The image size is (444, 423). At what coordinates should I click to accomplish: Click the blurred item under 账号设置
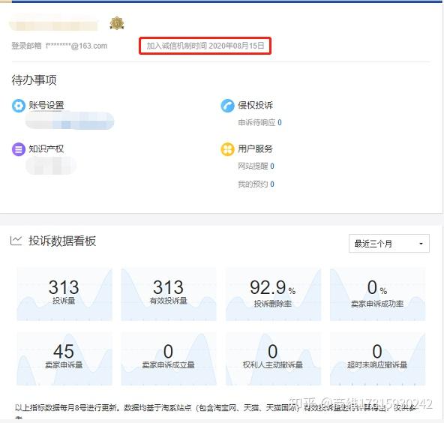[70, 121]
